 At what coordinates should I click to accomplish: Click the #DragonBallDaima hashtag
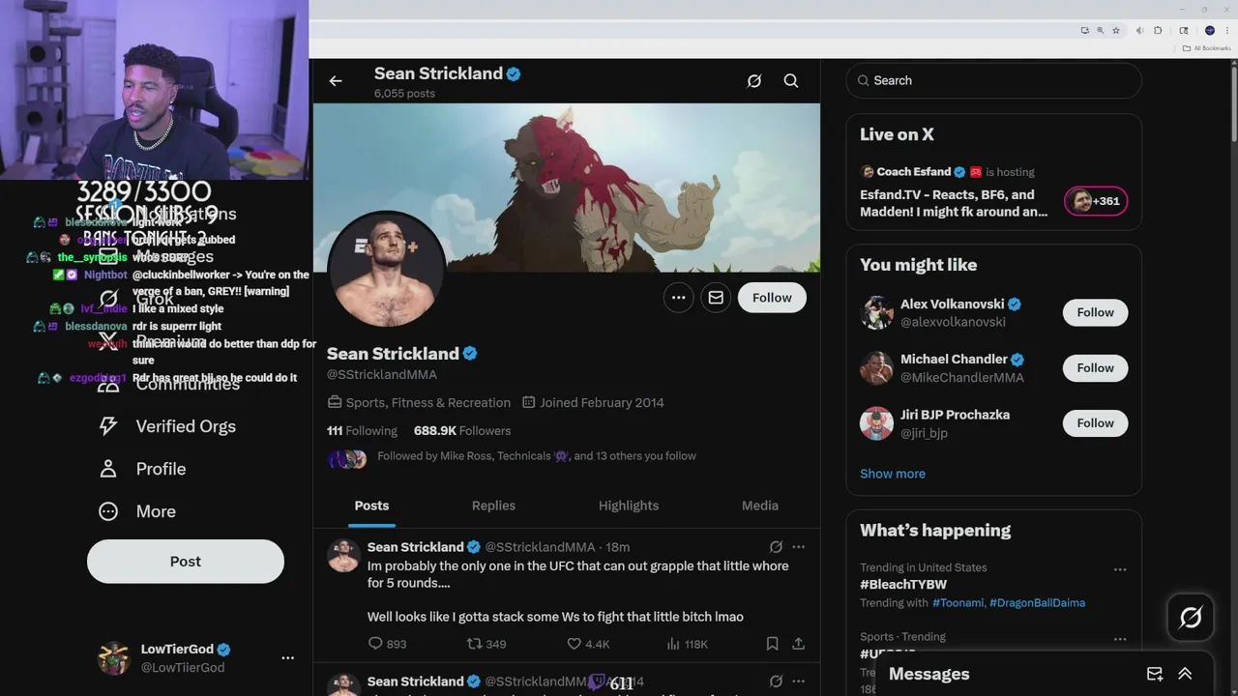[1037, 603]
